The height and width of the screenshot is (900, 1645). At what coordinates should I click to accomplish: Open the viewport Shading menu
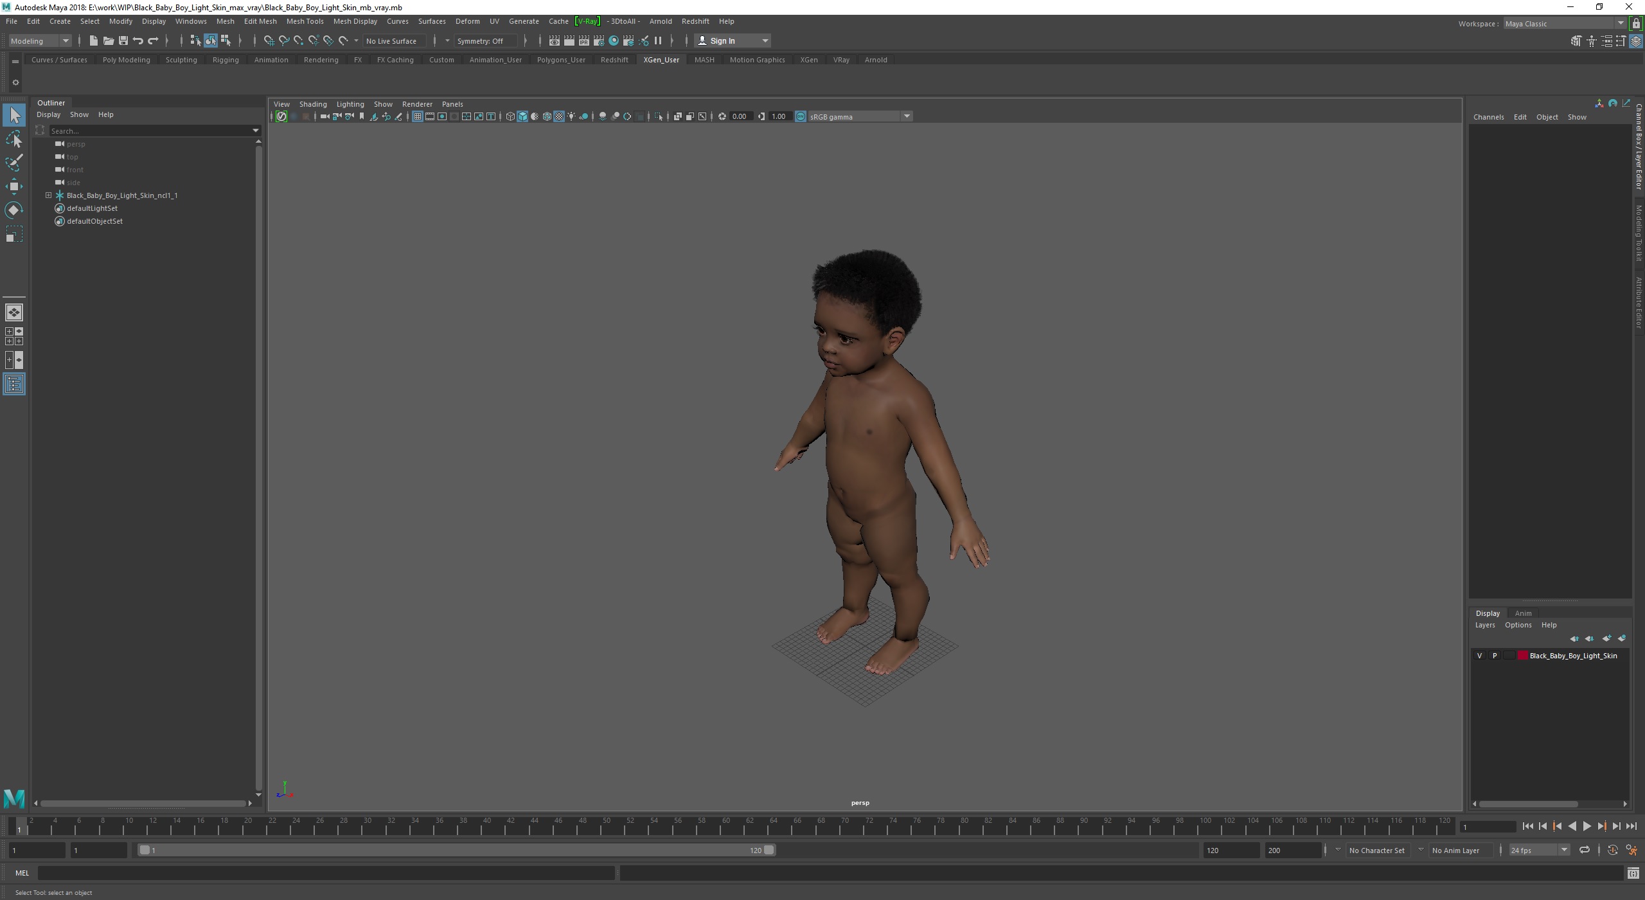tap(313, 104)
